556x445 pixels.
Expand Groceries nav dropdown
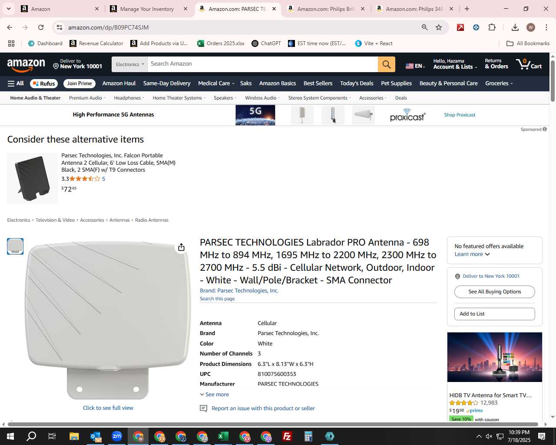499,83
